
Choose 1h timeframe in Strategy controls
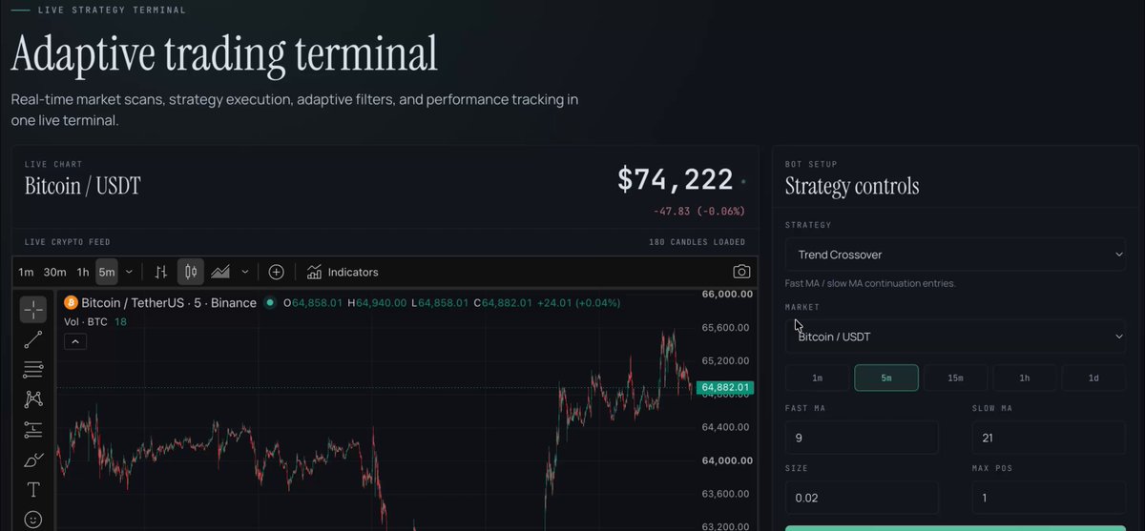1025,378
